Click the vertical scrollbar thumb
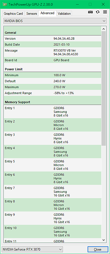 coord(104,88)
